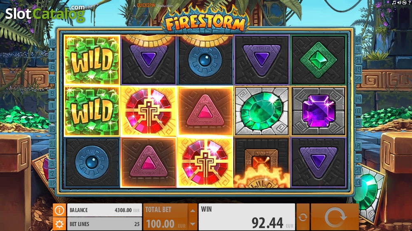
Task: Click the Win amount display
Action: click(x=247, y=217)
